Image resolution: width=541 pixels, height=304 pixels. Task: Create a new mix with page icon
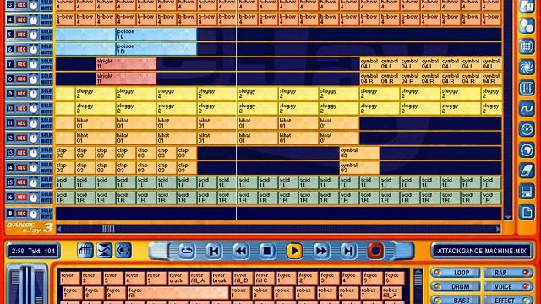click(527, 212)
